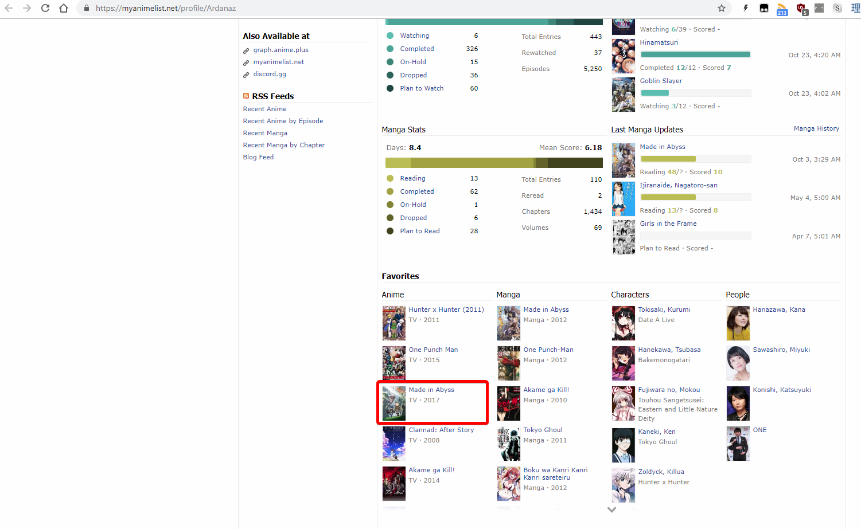
Task: Expand the favorites list with the down chevron
Action: (611, 509)
